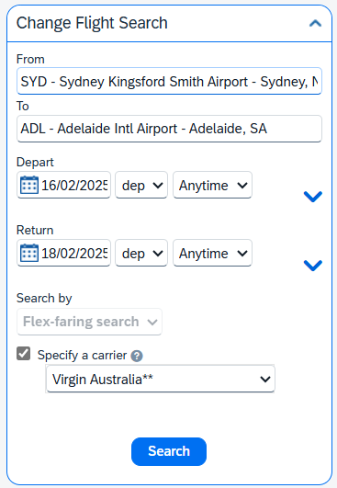Expand more options beside the Depart row

coord(313,197)
